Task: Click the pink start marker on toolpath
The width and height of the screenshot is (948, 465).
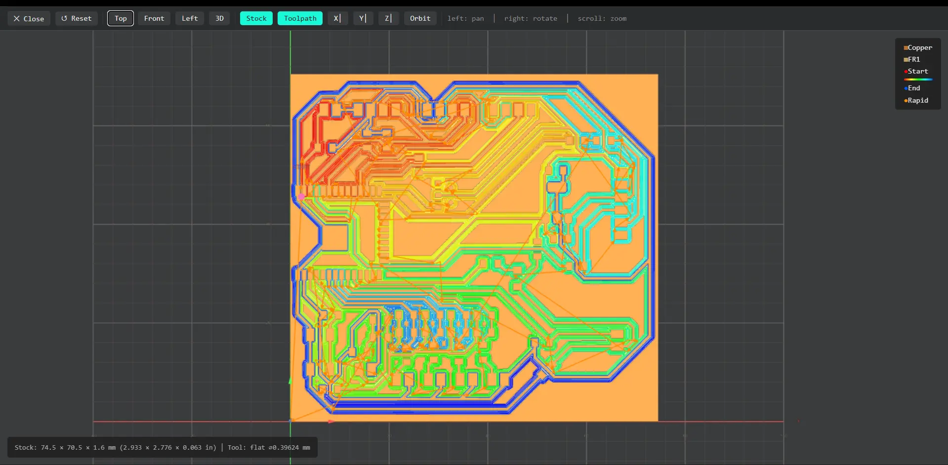Action: click(301, 196)
